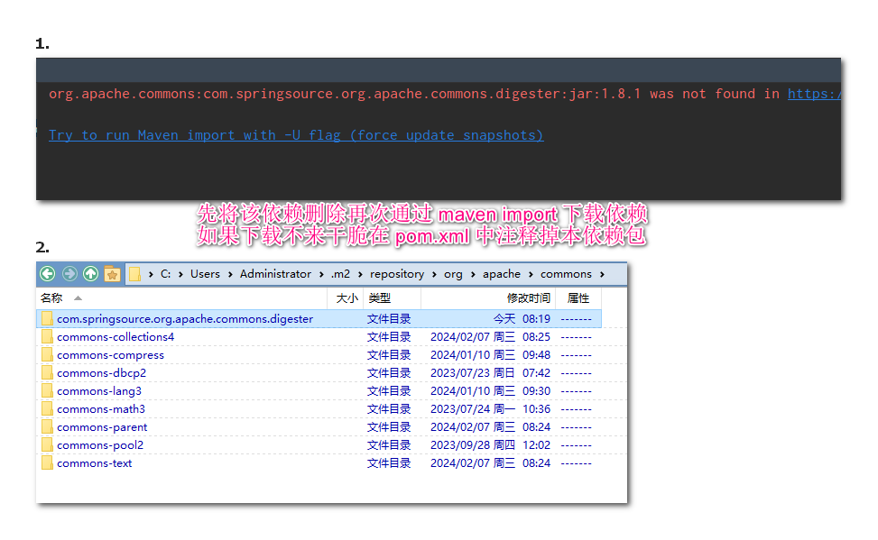Click the 'org' breadcrumb segment
Viewport: 878px width, 540px height.
[453, 274]
